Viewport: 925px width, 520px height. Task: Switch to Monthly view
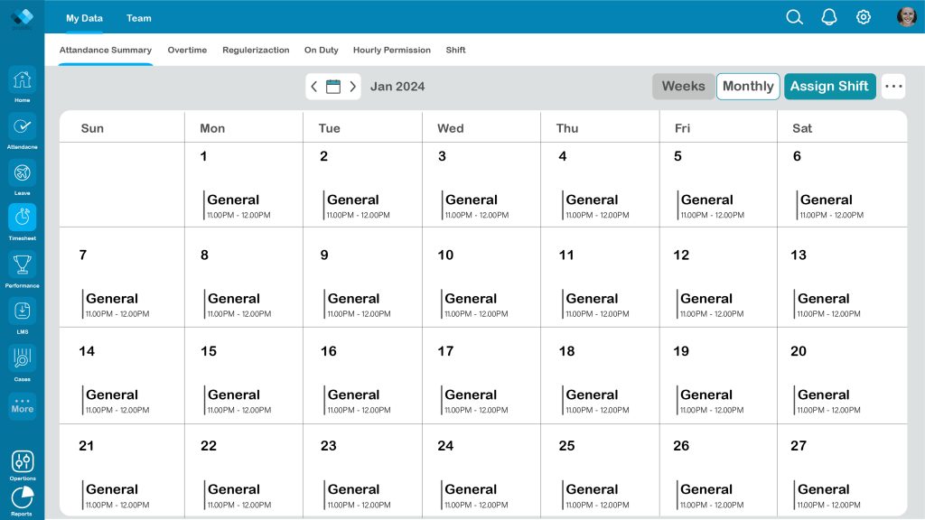748,86
